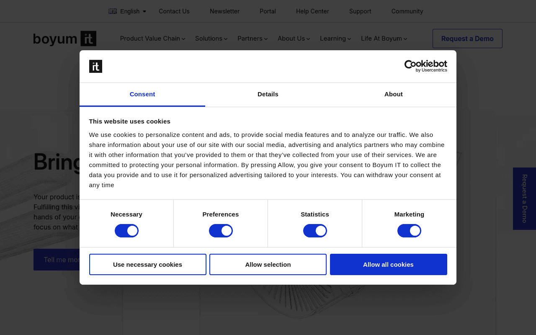Open the Partners dropdown menu
Screen dimensions: 536x335
253,39
